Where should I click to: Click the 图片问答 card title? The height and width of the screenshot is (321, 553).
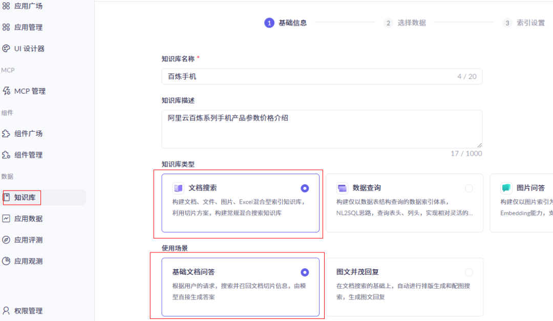pos(530,188)
